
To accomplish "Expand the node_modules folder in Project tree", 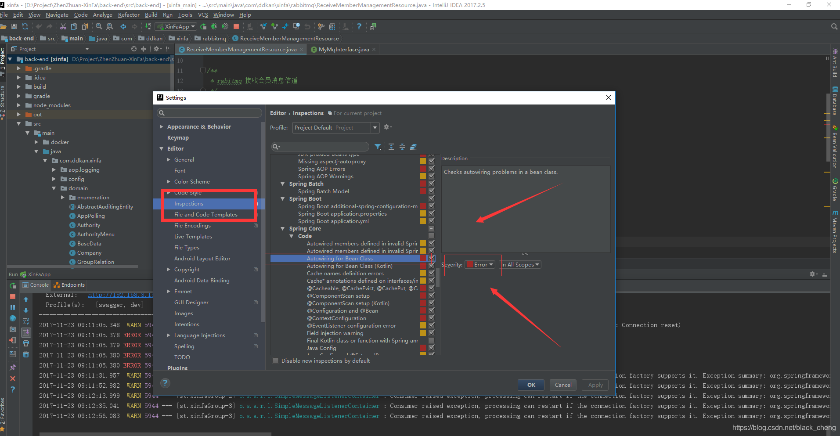I will pos(18,105).
